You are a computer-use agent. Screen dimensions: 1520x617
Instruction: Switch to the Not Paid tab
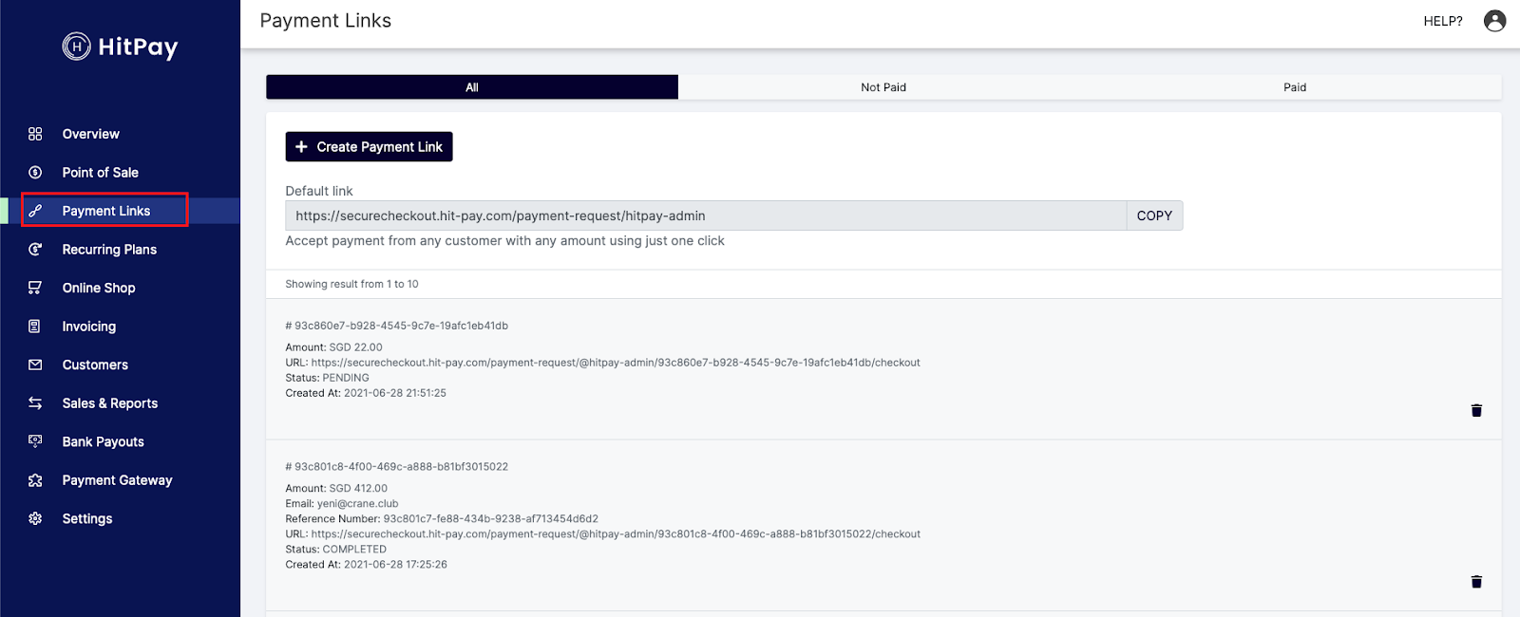coord(883,87)
